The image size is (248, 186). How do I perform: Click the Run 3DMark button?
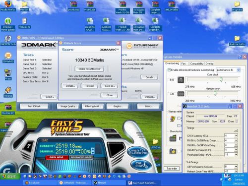coord(34,106)
